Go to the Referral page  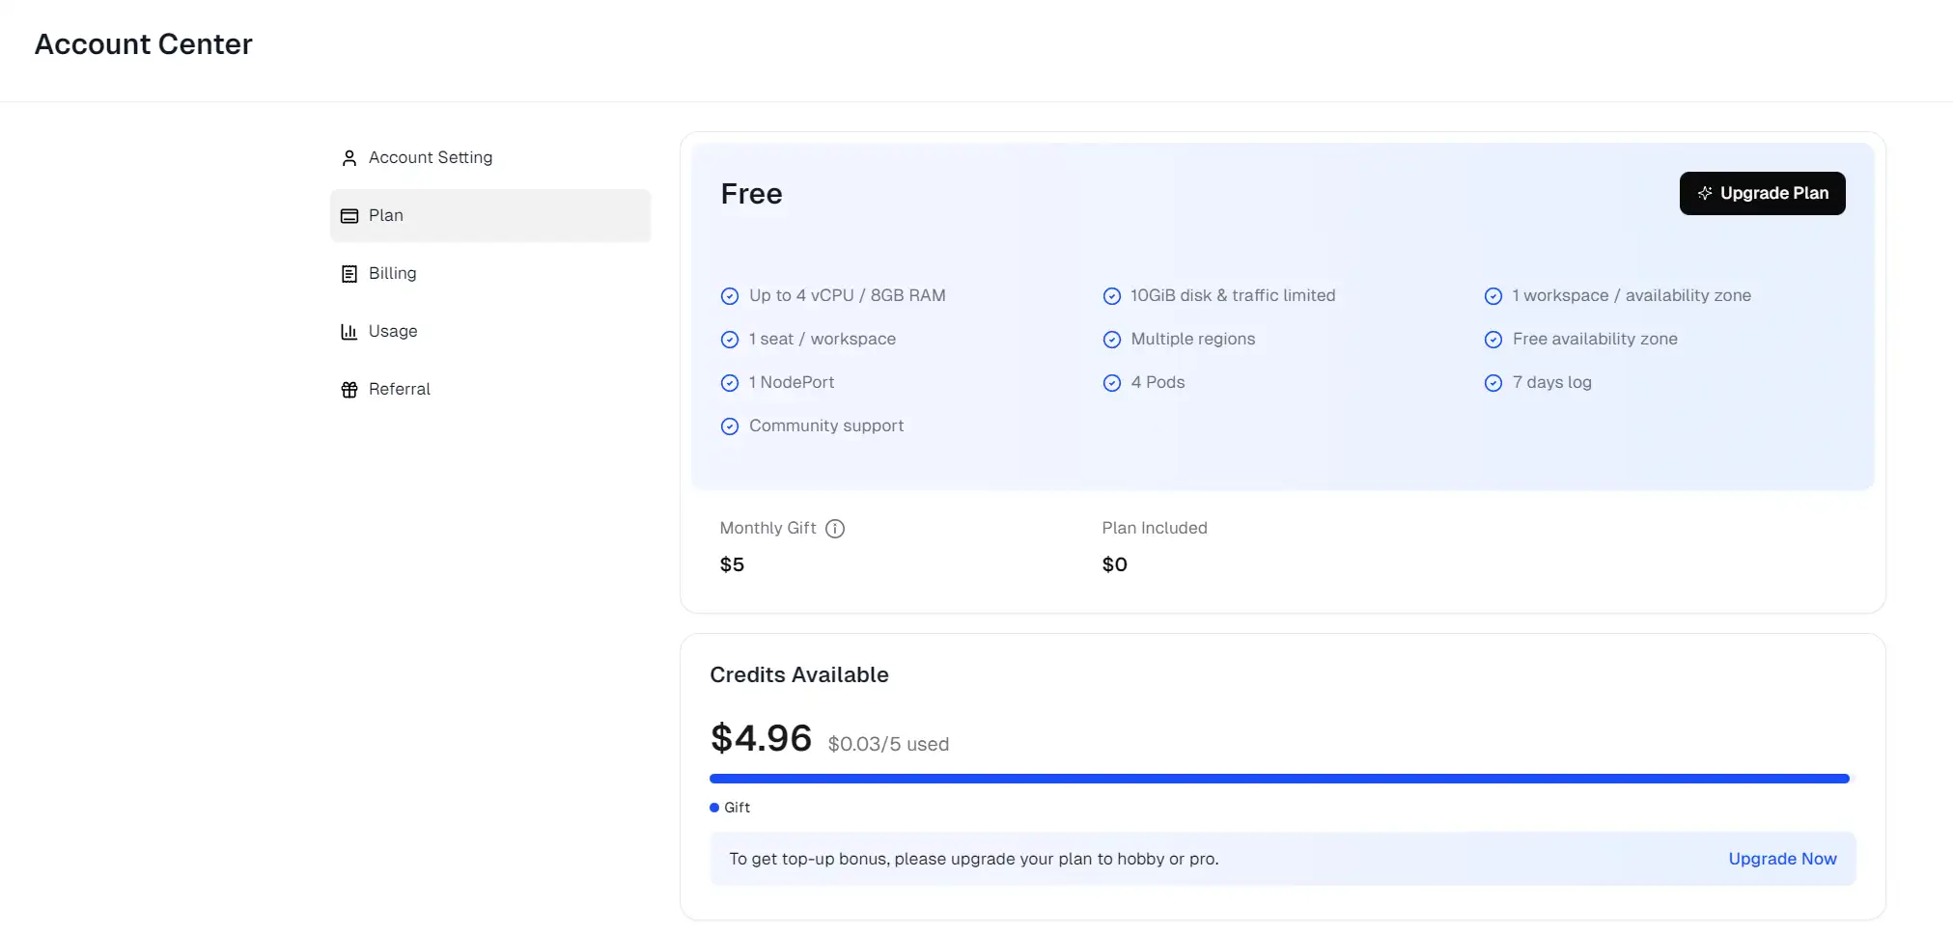(x=400, y=390)
